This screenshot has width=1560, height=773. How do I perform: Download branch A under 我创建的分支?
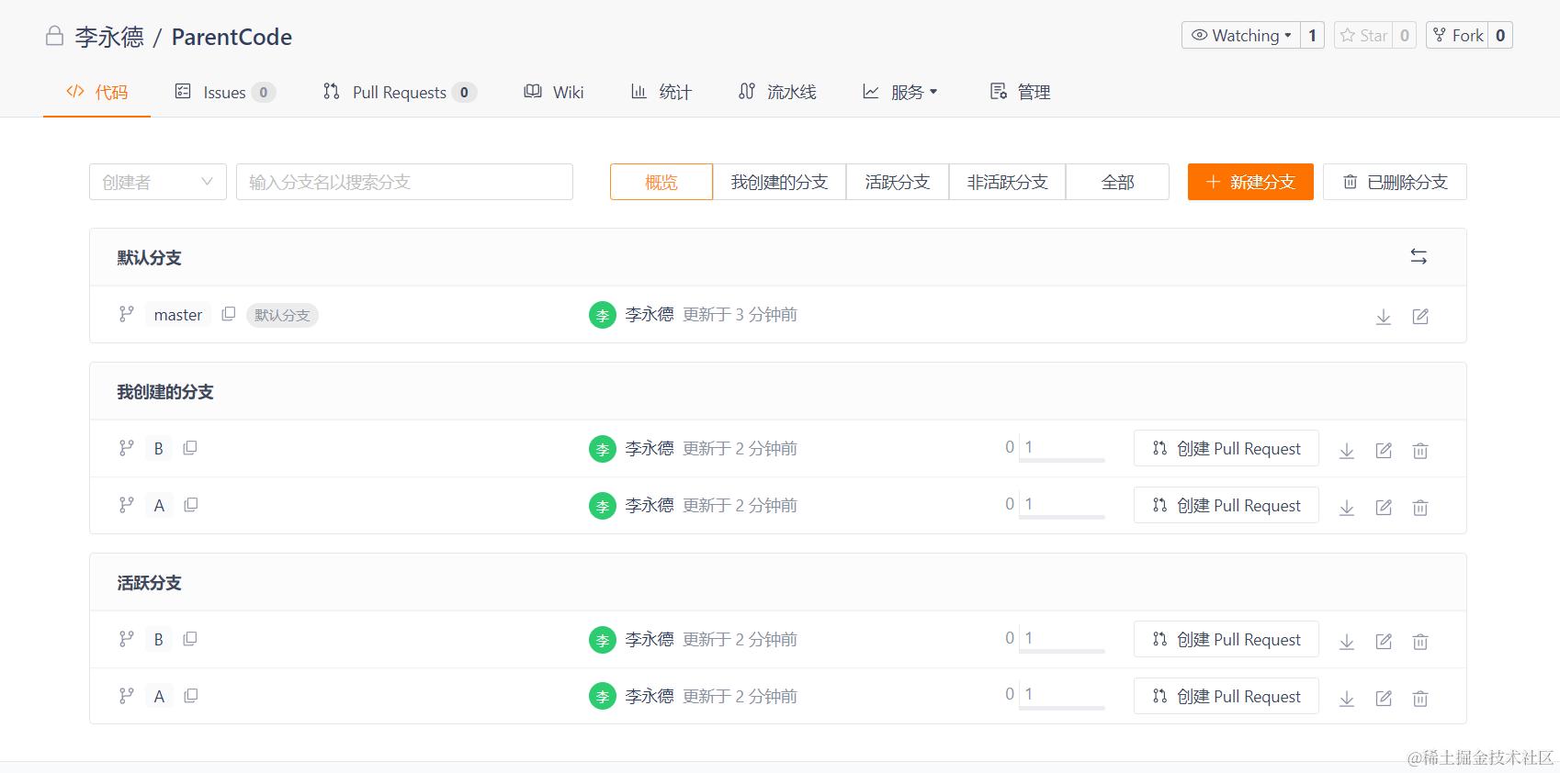1347,508
